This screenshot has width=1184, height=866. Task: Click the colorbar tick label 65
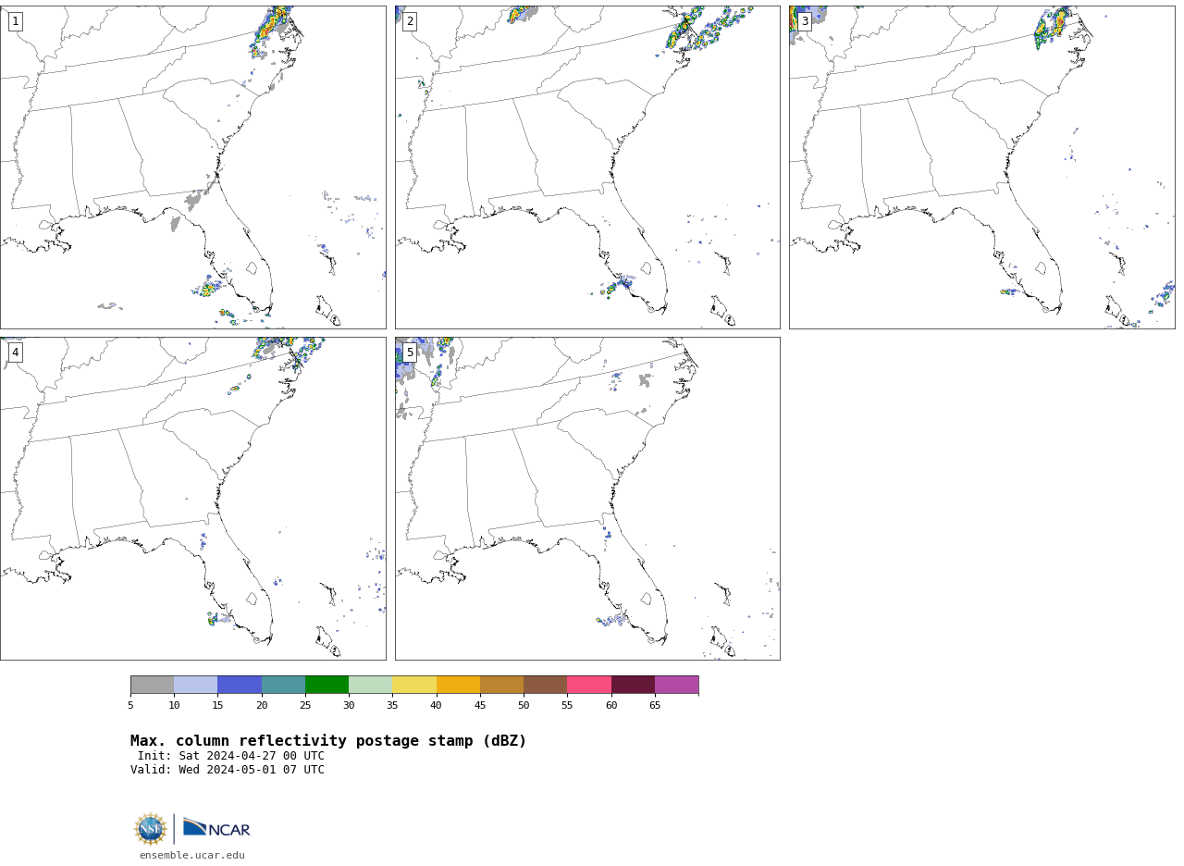click(655, 706)
